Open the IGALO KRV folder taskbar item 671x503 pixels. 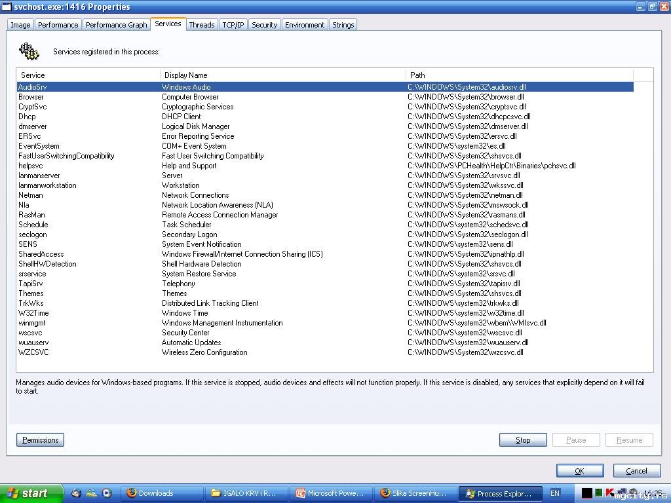click(247, 493)
